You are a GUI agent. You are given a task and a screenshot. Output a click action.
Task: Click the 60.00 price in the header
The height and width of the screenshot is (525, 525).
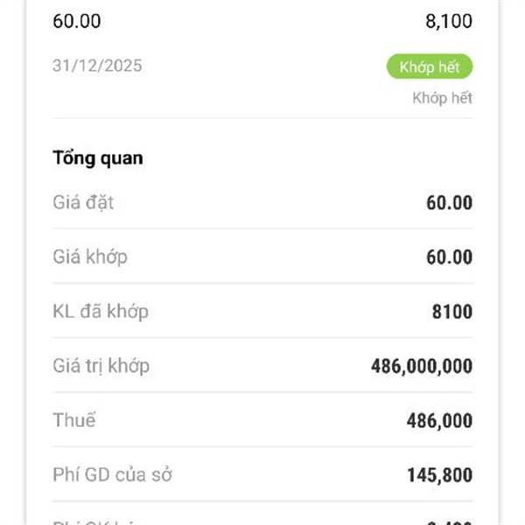[77, 21]
